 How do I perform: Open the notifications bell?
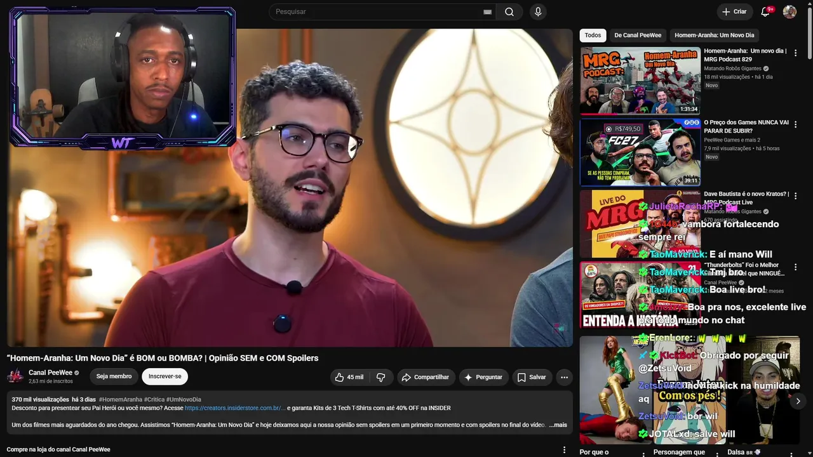click(x=766, y=11)
